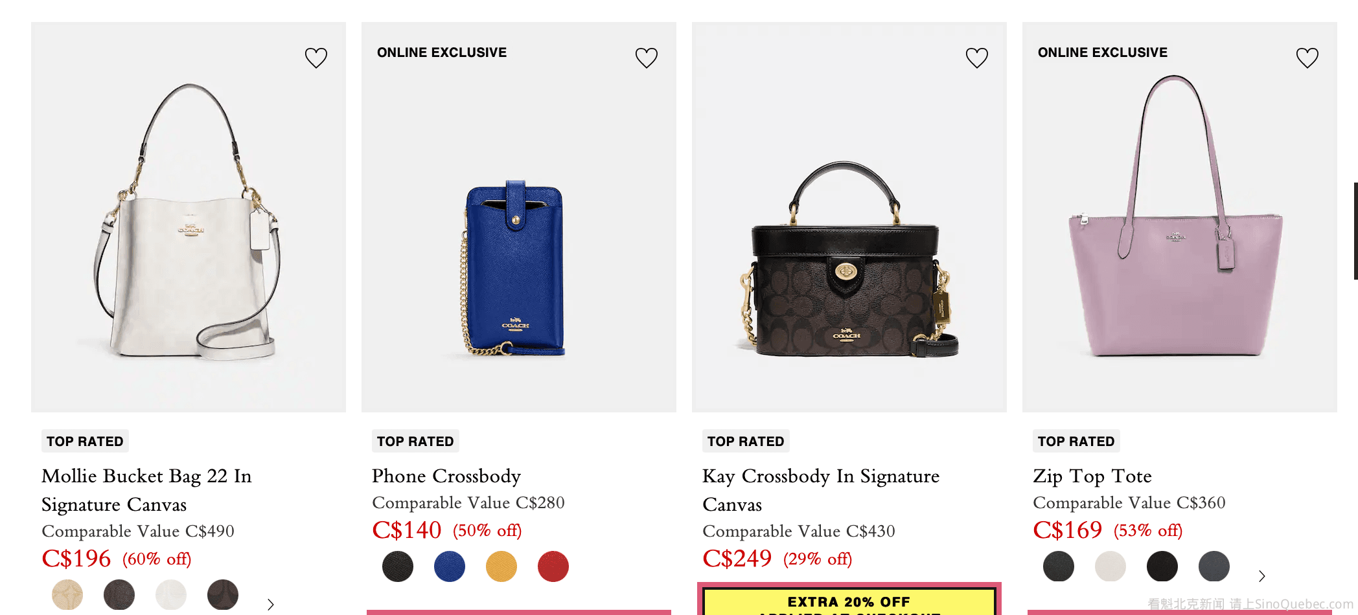This screenshot has height=615, width=1358.
Task: Open Kay Crossbody In Signature Canvas link
Action: click(820, 490)
